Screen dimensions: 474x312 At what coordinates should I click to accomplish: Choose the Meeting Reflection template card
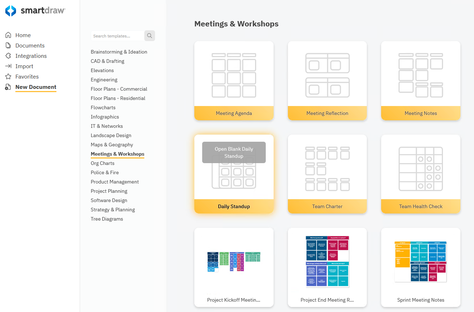[327, 80]
